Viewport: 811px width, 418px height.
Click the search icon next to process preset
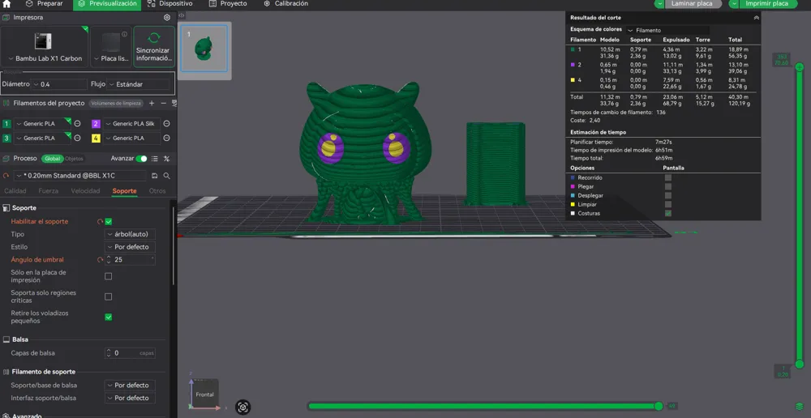(166, 176)
